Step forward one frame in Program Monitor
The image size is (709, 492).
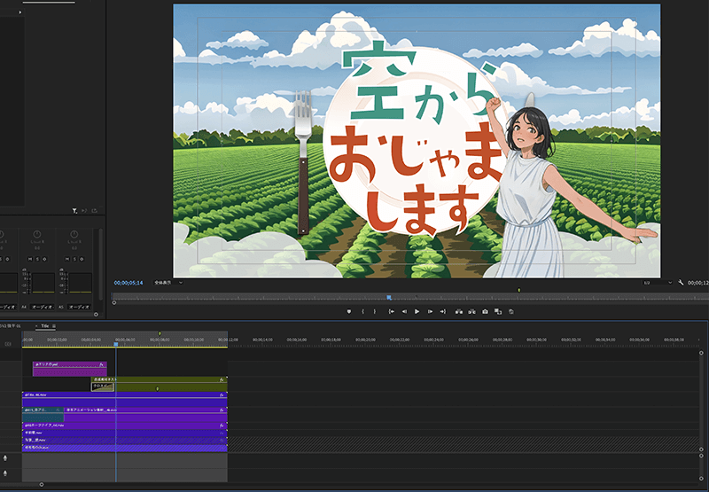pyautogui.click(x=430, y=312)
